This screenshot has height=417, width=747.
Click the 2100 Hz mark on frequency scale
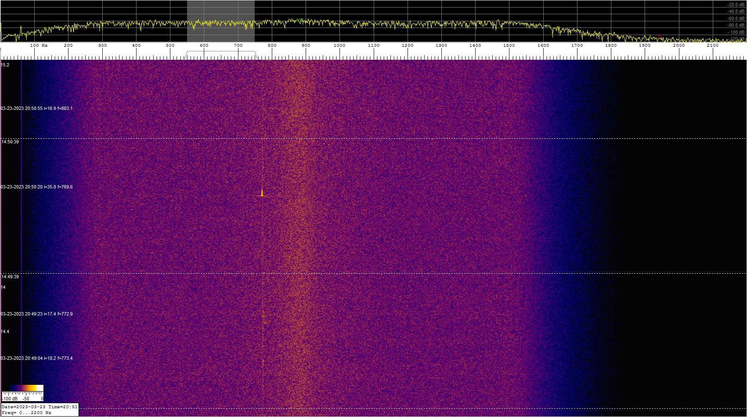pyautogui.click(x=712, y=46)
